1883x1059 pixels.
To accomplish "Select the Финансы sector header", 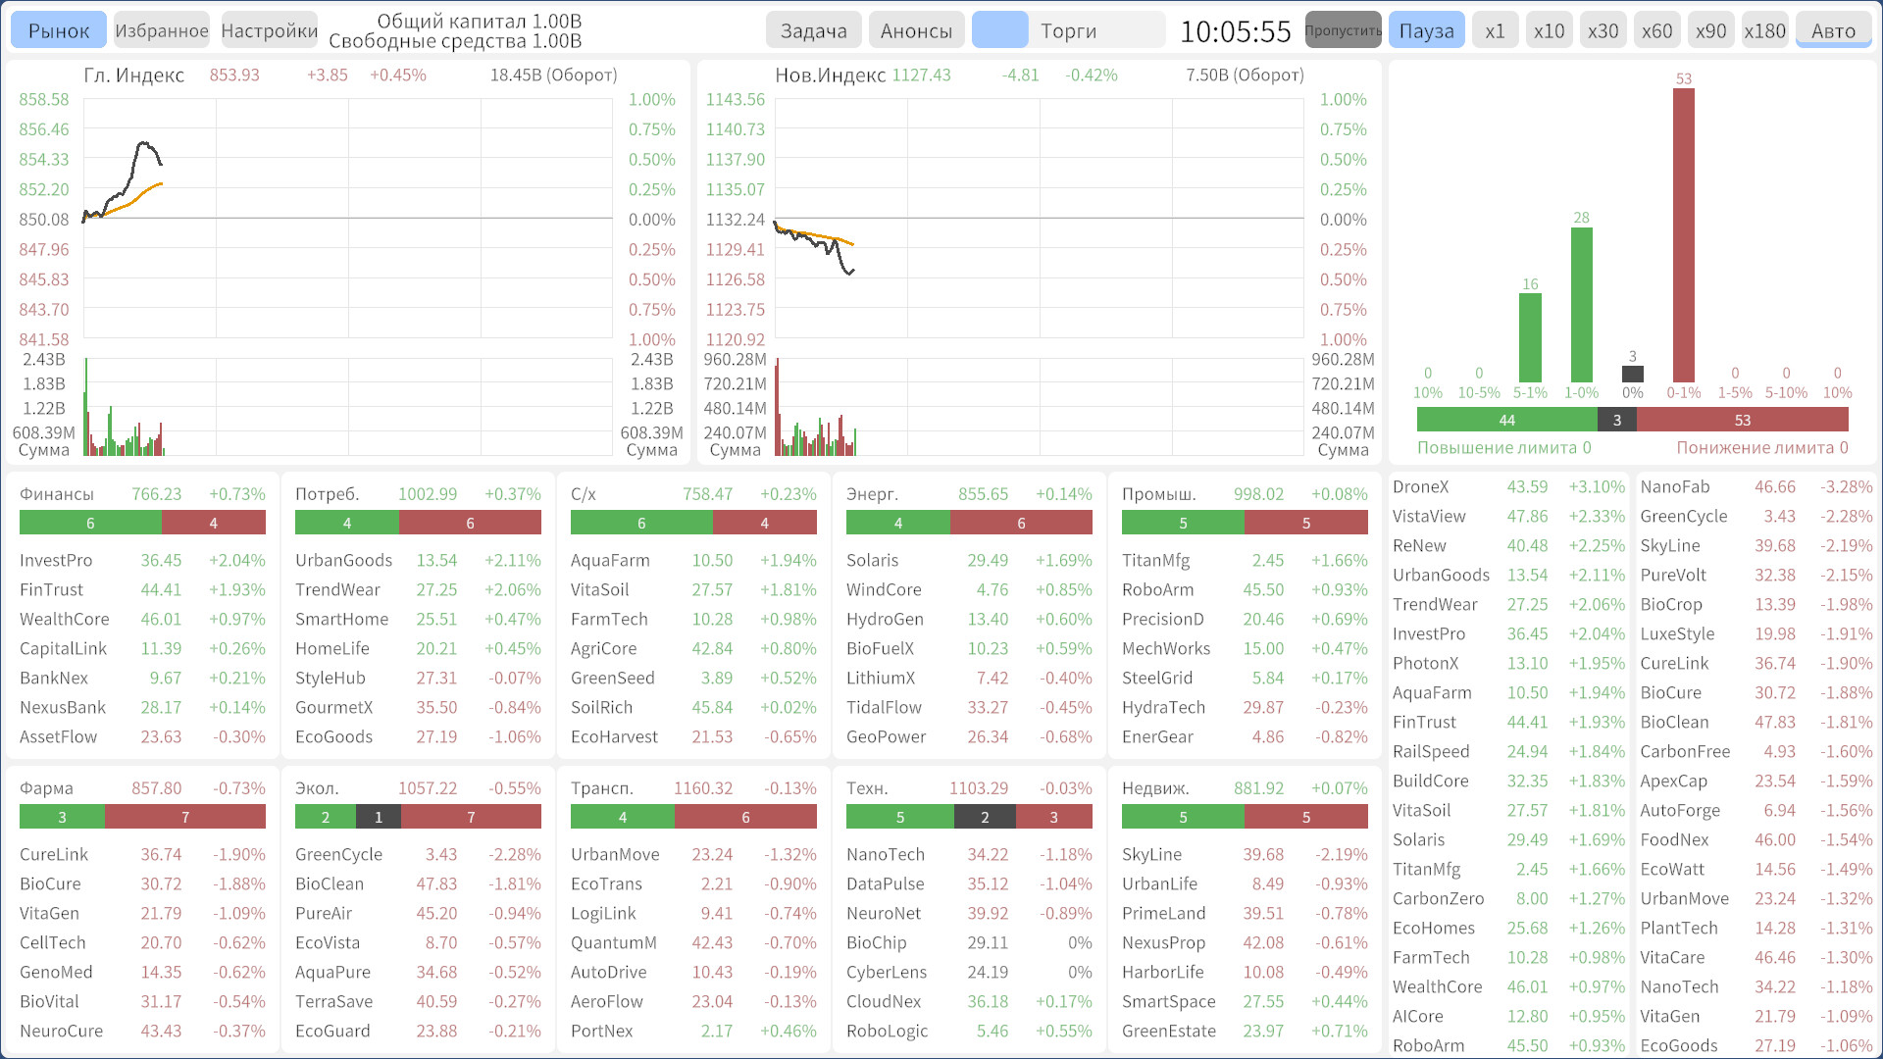I will pos(57,494).
